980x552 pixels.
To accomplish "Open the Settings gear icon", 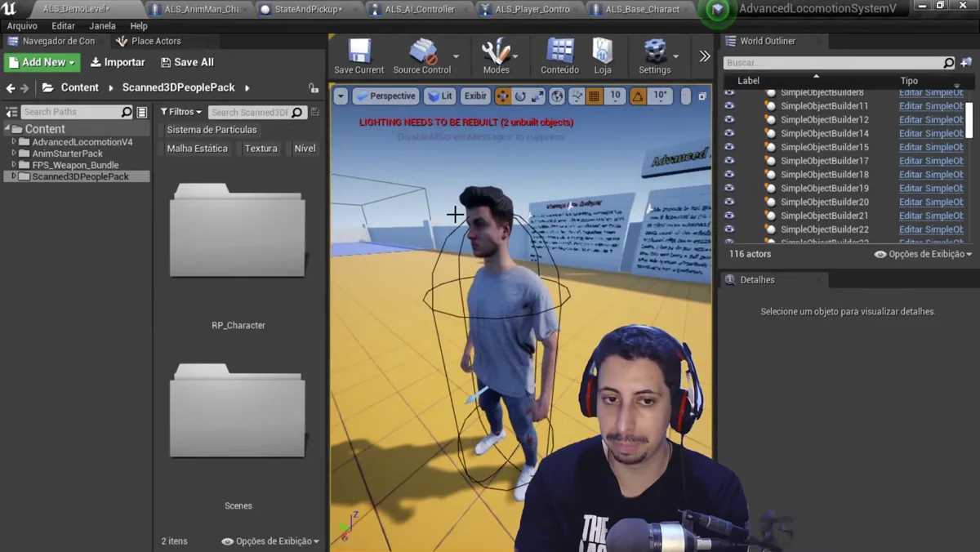I will (x=655, y=51).
